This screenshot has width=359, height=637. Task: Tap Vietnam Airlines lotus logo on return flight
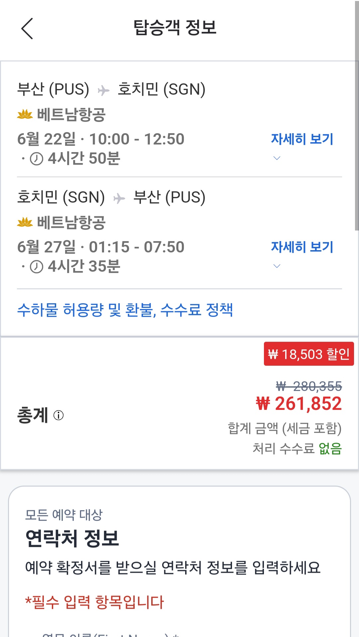(25, 222)
